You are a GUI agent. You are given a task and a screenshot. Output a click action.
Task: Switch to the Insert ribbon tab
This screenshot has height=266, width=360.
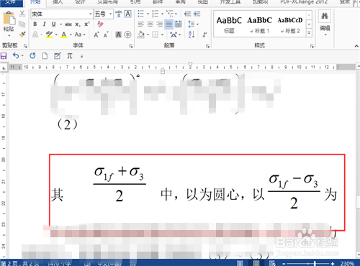click(58, 2)
